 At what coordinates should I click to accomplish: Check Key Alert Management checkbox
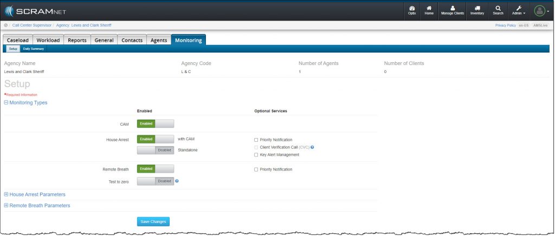click(256, 155)
